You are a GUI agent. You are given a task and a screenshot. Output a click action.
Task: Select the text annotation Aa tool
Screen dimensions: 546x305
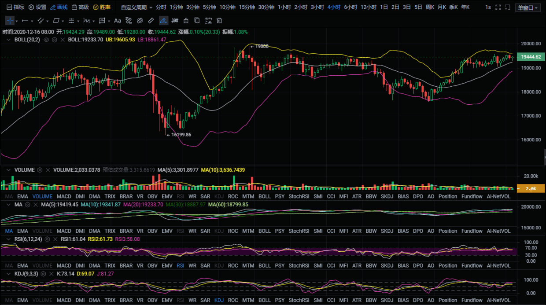118,21
